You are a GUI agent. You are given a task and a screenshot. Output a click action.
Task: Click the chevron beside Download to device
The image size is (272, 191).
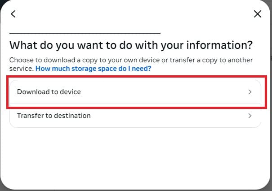[x=250, y=92]
